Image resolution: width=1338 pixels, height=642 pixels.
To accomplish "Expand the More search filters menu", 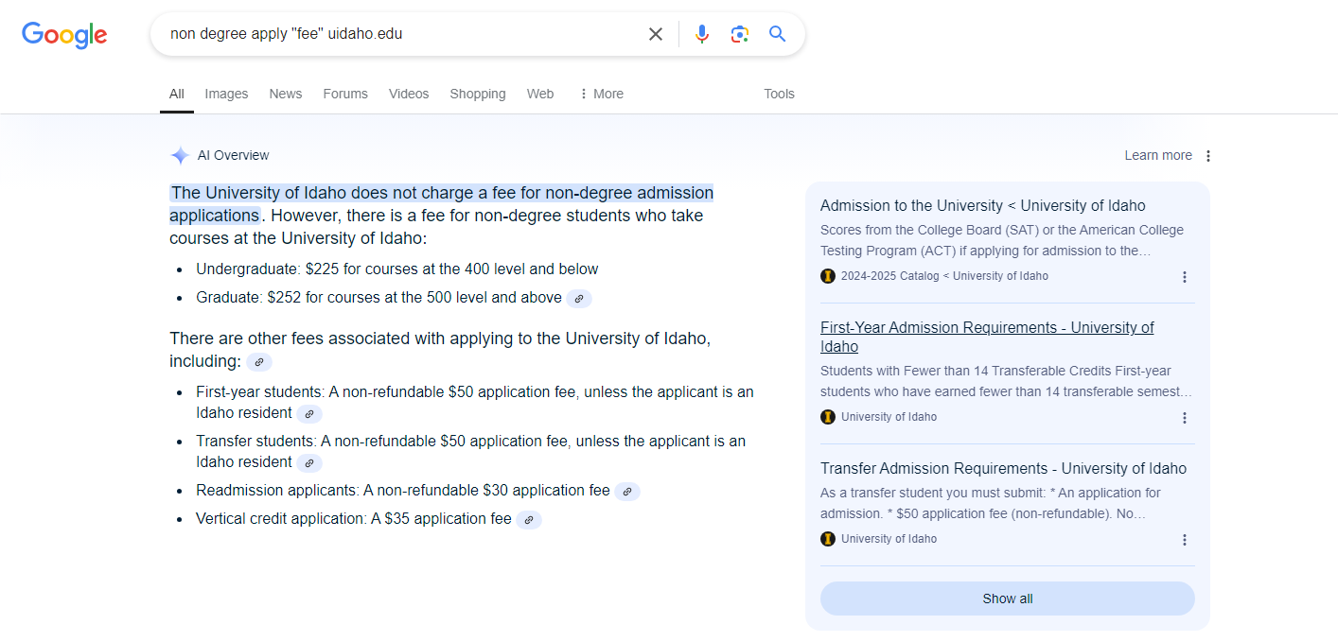I will [x=601, y=94].
